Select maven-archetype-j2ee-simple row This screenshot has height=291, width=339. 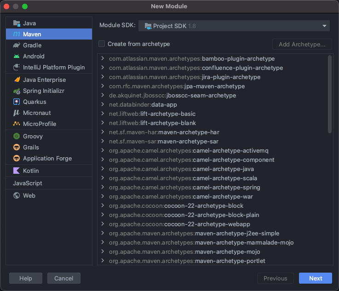(215, 233)
